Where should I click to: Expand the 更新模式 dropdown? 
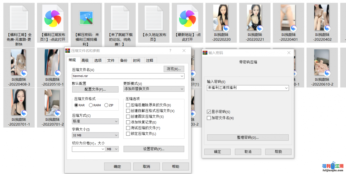(x=154, y=89)
